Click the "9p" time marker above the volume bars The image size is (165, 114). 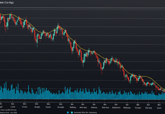click(138, 105)
